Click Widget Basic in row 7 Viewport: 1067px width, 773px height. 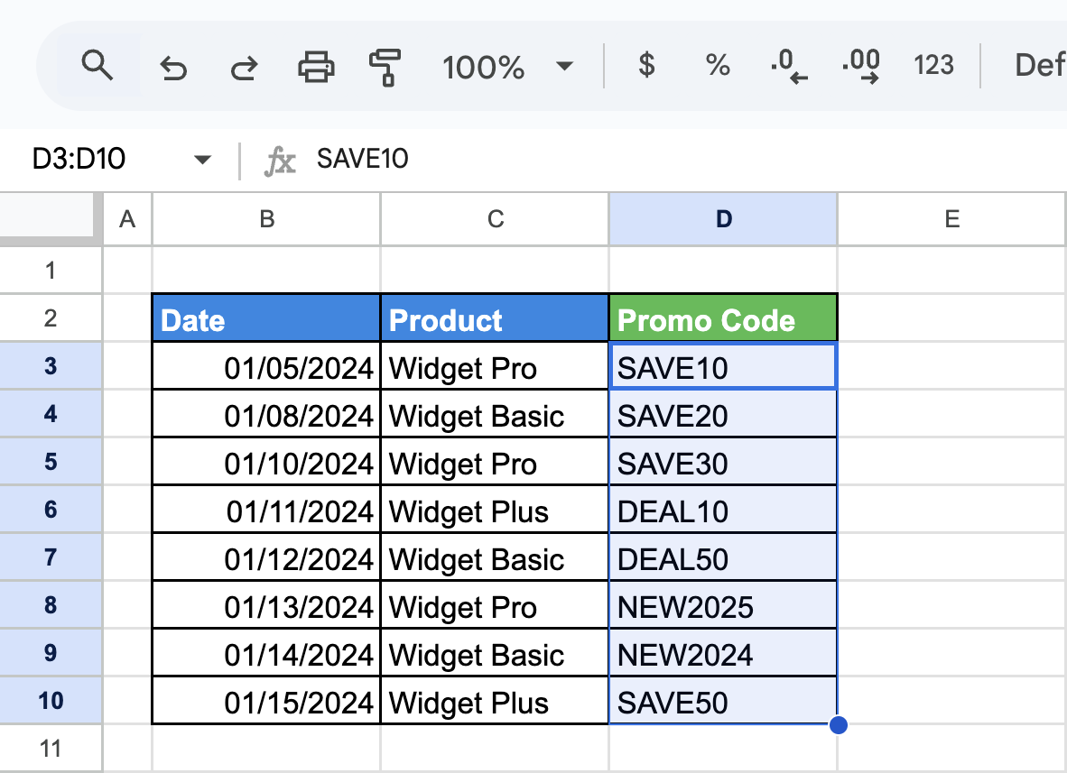pyautogui.click(x=495, y=557)
